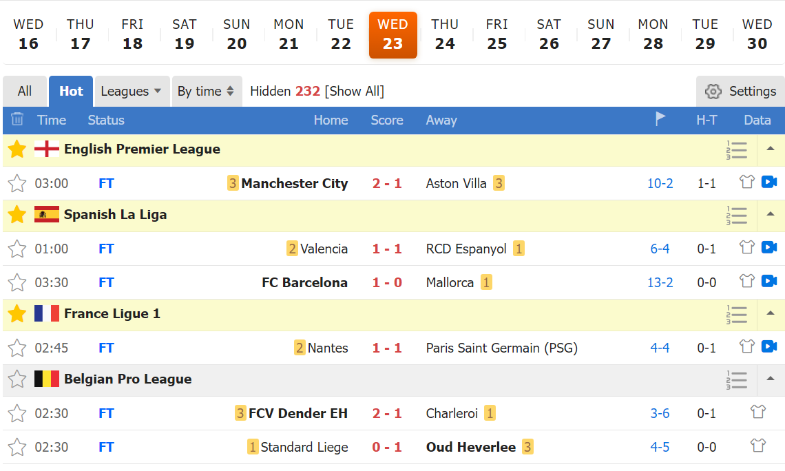The image size is (785, 471).
Task: Click the flag icon in the blue header row
Action: pos(660,120)
